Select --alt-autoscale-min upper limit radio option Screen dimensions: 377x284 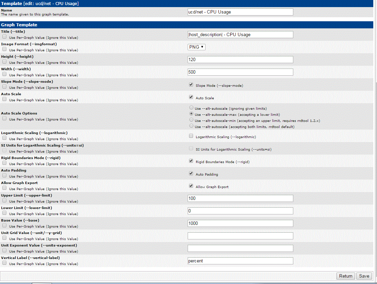pyautogui.click(x=191, y=120)
